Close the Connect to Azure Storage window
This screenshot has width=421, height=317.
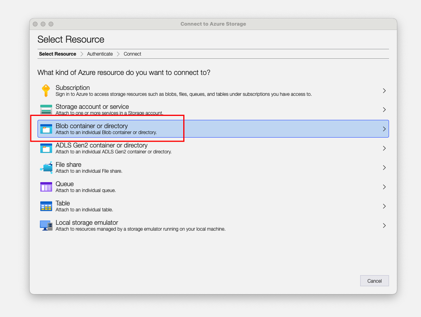(x=35, y=24)
